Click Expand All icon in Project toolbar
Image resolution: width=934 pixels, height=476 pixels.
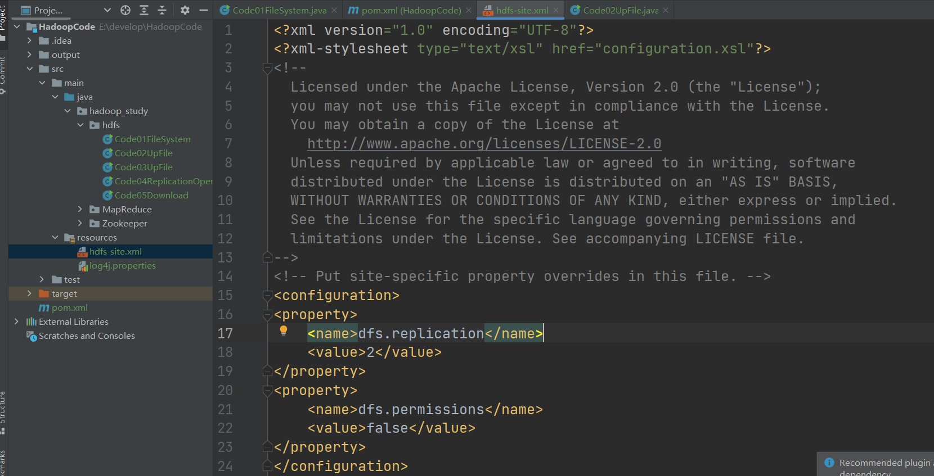pyautogui.click(x=144, y=10)
